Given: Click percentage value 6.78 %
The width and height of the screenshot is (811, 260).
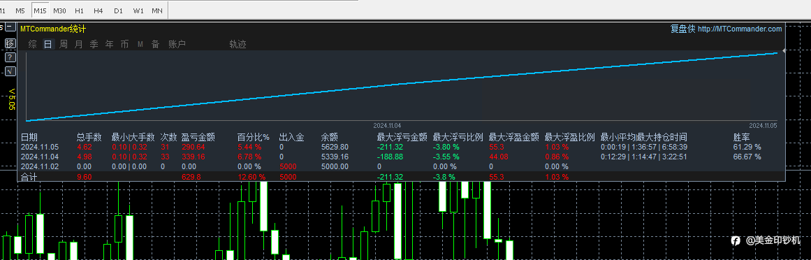Looking at the screenshot, I should click(249, 157).
